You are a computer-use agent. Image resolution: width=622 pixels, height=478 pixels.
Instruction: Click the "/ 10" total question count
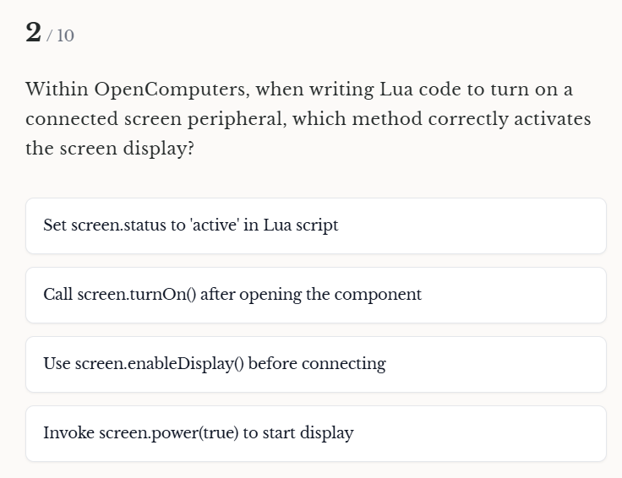coord(61,35)
